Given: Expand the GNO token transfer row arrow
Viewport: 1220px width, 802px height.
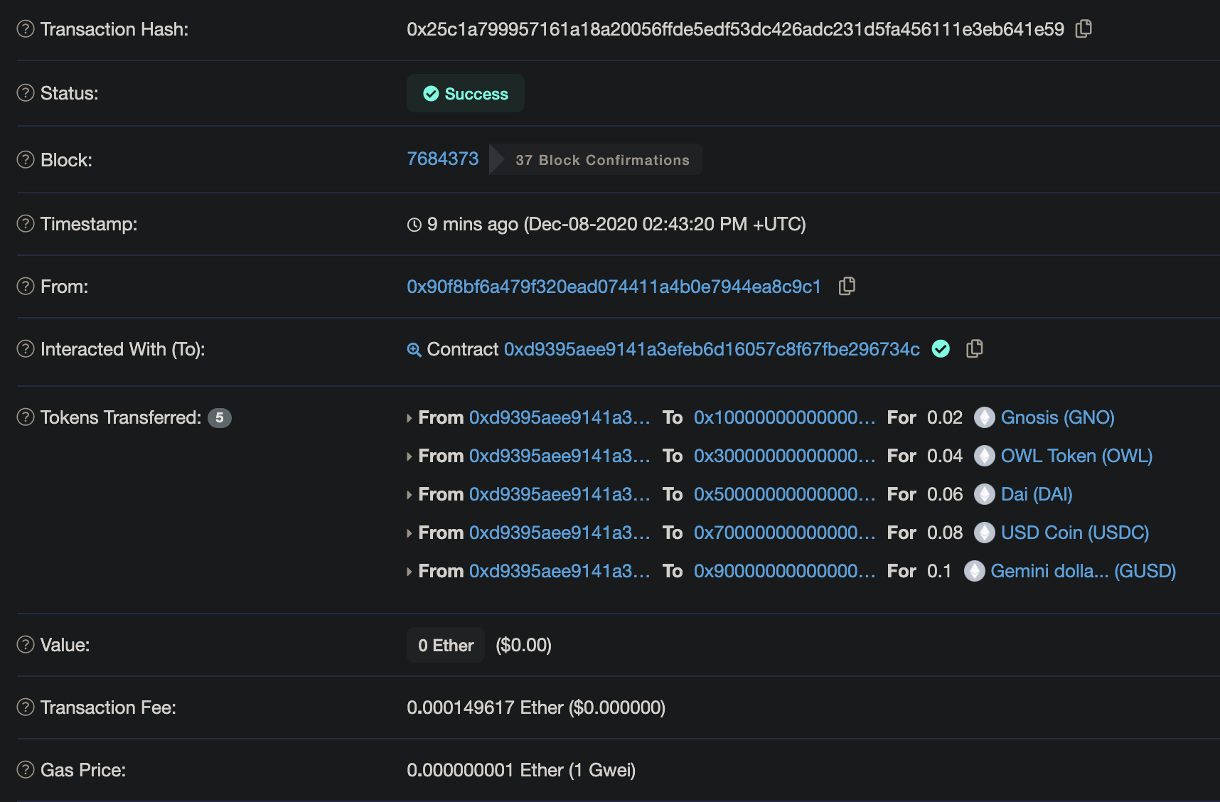Looking at the screenshot, I should (410, 418).
